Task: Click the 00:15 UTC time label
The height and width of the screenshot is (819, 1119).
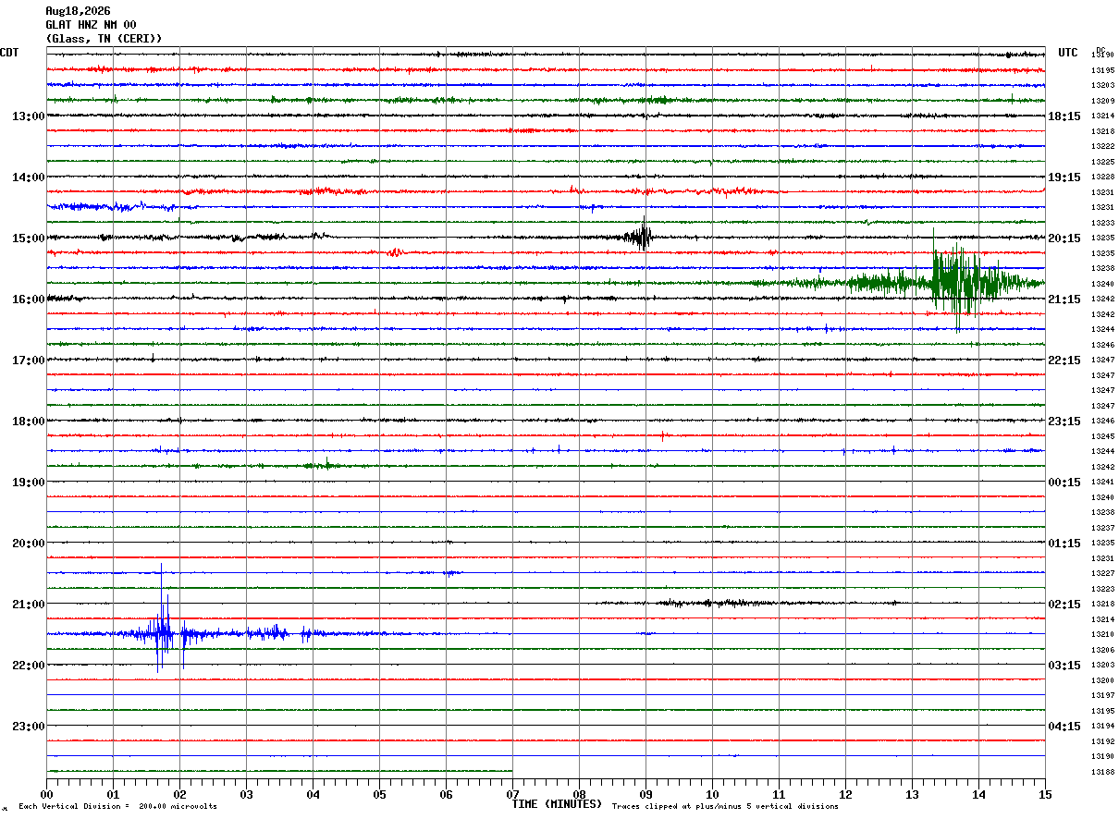Action: pos(1064,482)
